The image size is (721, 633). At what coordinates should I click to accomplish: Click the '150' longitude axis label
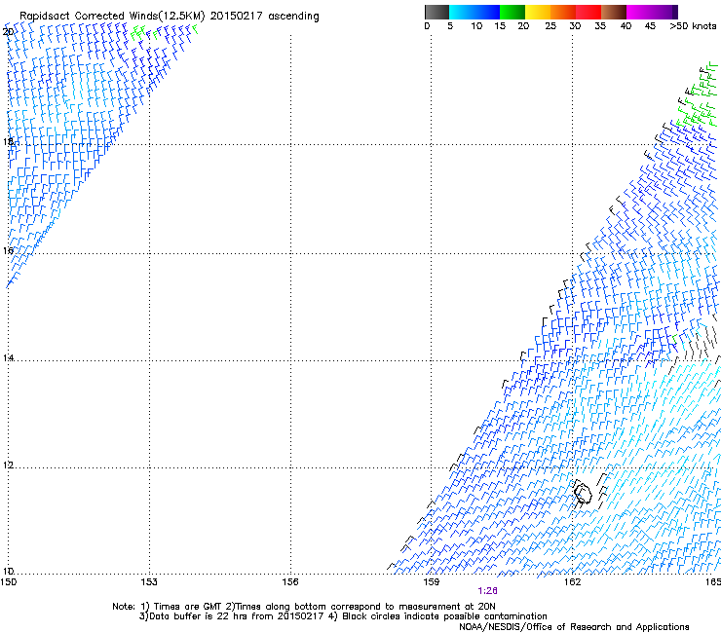tap(8, 582)
